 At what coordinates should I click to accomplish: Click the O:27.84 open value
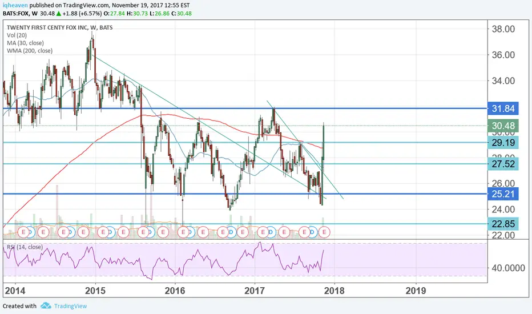pyautogui.click(x=114, y=14)
